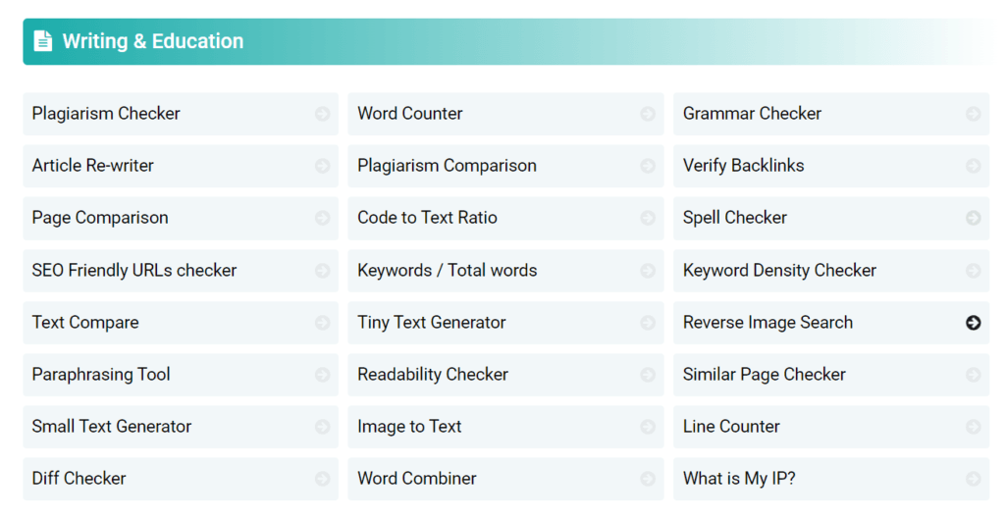Click the document icon beside Writing & Education
Viewport: 1005px width, 518px height.
(x=42, y=41)
